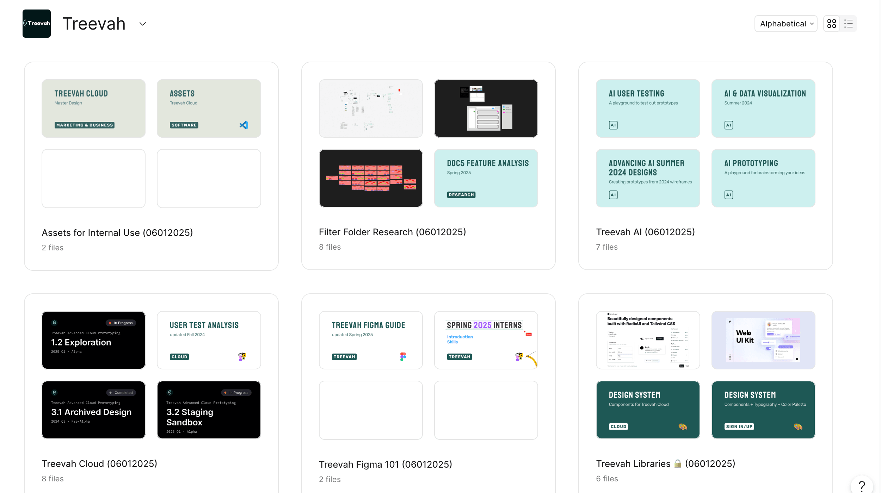The height and width of the screenshot is (493, 881).
Task: Open the Treevah Figma Guide thumbnail
Action: click(371, 340)
